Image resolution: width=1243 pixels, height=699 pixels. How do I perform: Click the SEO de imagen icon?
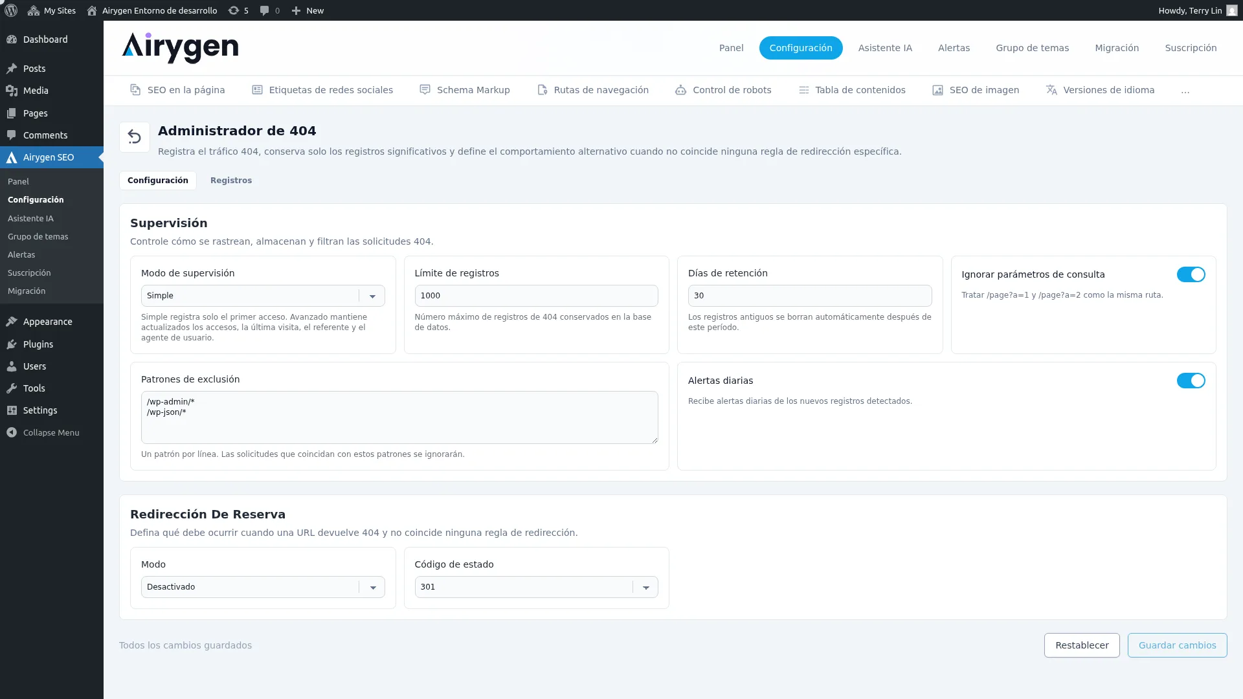(937, 90)
